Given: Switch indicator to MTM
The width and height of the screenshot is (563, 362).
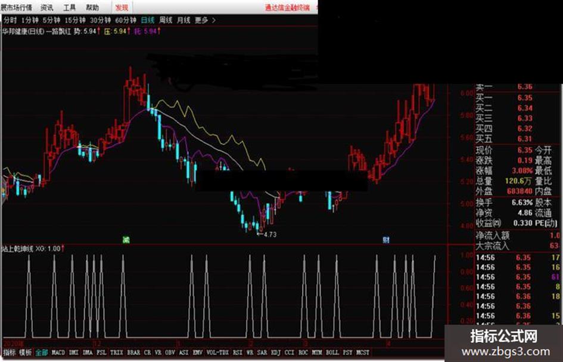Looking at the screenshot, I should click(x=317, y=352).
